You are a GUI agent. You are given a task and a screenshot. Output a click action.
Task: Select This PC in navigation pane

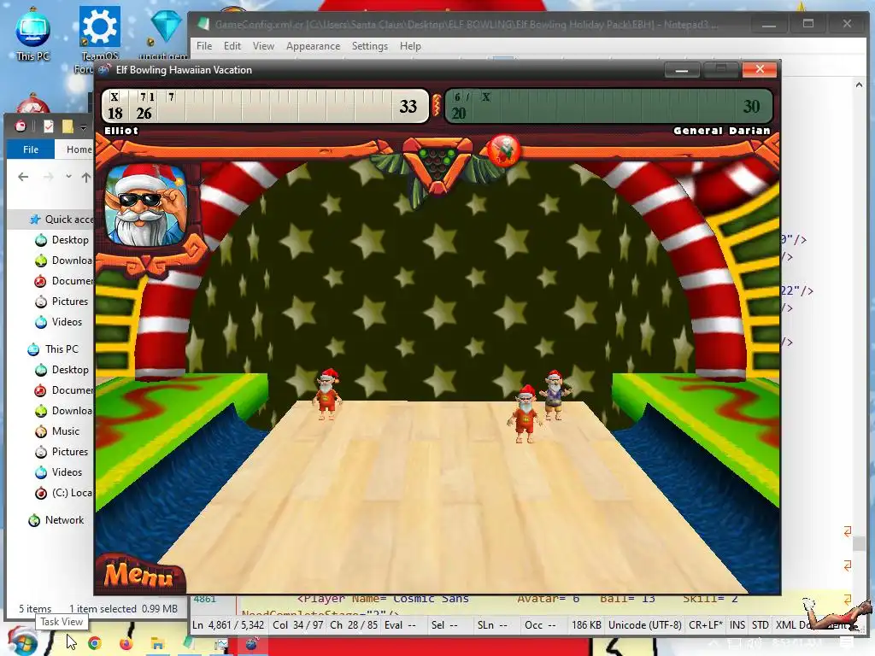pyautogui.click(x=62, y=349)
